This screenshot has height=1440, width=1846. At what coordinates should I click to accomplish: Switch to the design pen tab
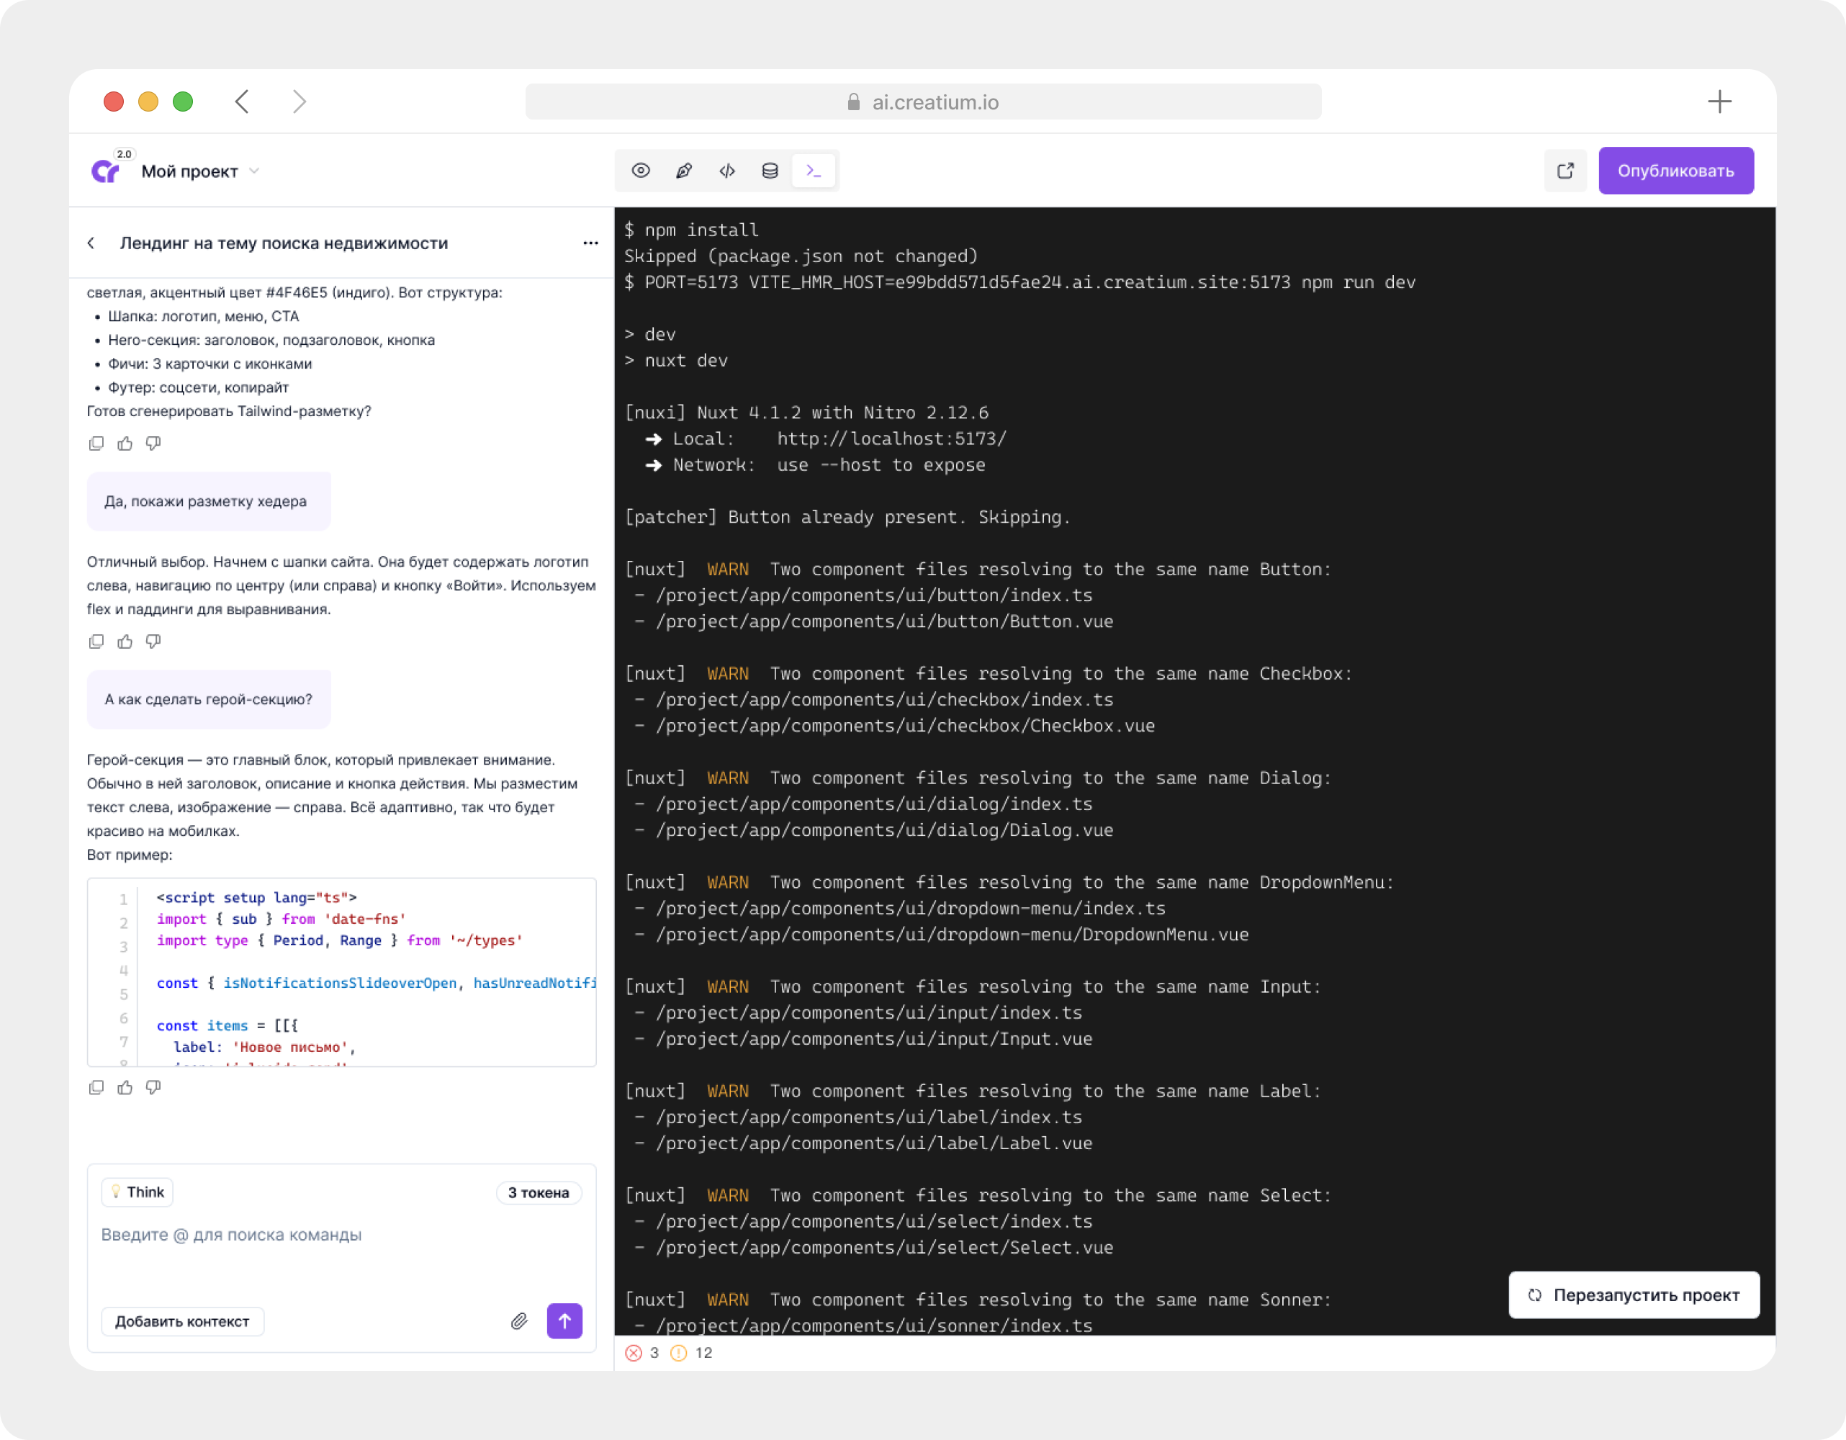pos(684,171)
